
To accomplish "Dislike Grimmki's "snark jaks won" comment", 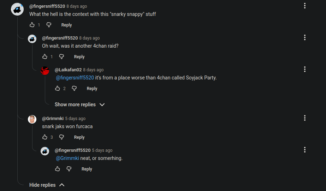I will tap(61, 137).
